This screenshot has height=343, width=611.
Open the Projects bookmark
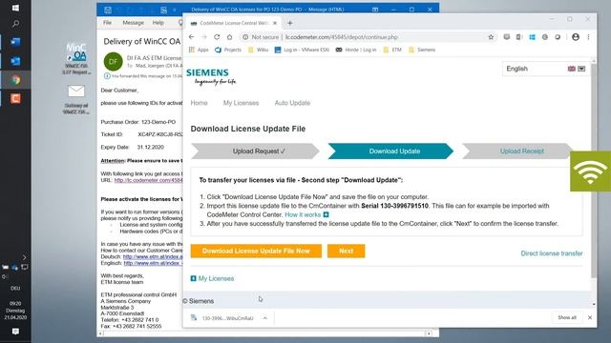click(x=228, y=50)
